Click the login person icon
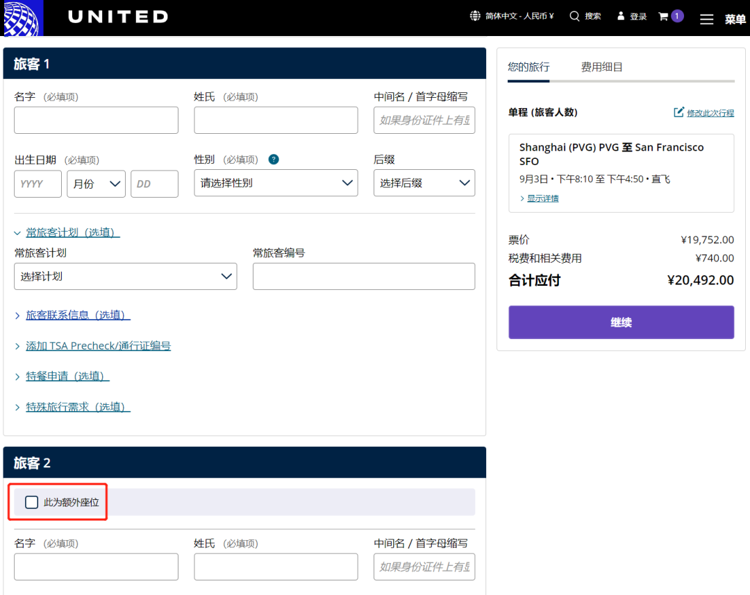The width and height of the screenshot is (750, 595). 621,16
